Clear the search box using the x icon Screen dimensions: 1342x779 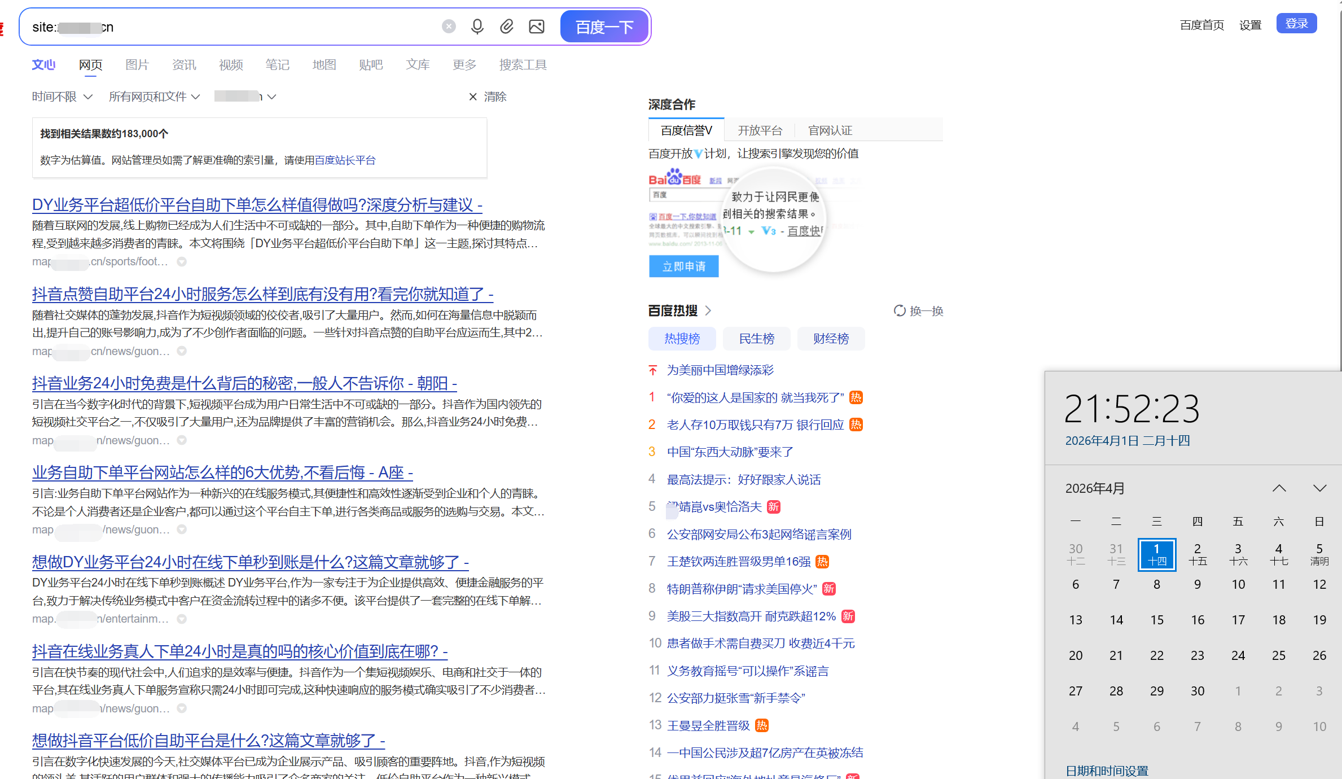[449, 26]
